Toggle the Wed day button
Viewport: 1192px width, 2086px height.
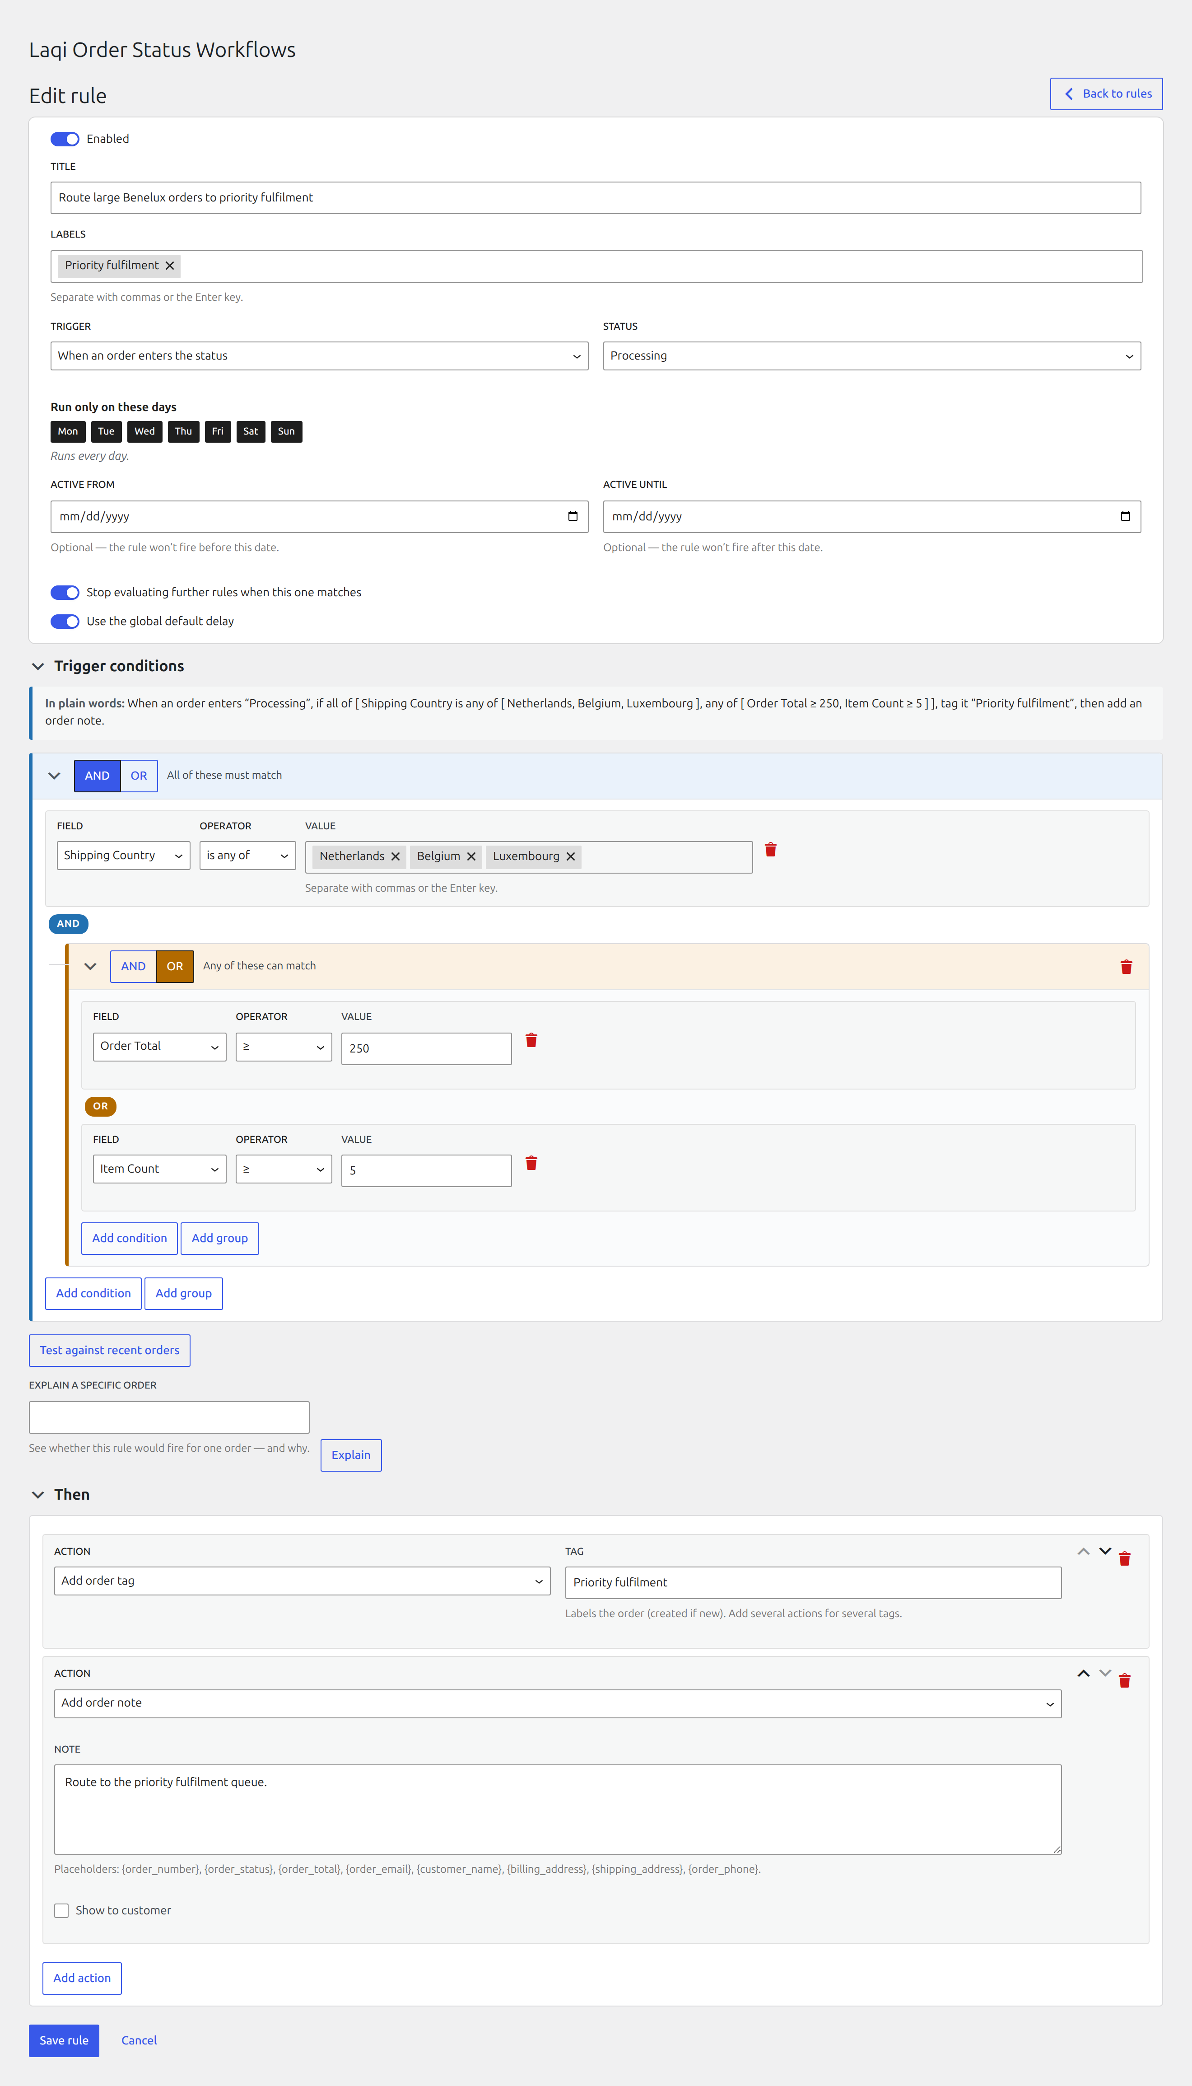coord(145,432)
